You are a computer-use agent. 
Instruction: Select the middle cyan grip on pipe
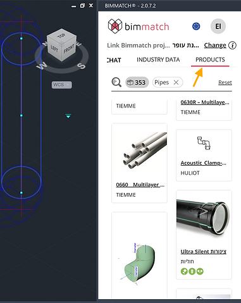tap(21, 115)
